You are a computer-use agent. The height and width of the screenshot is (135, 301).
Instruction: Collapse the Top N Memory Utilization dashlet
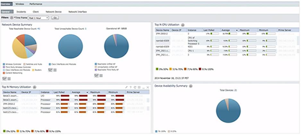(35, 87)
